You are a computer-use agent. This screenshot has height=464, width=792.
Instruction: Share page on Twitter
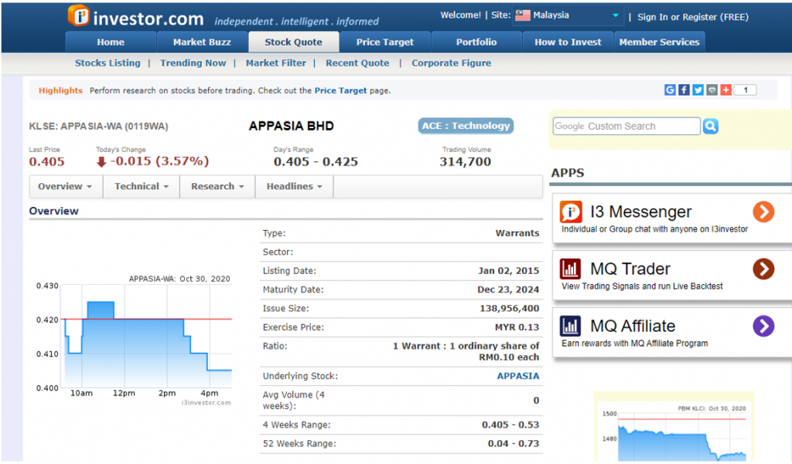[x=698, y=90]
